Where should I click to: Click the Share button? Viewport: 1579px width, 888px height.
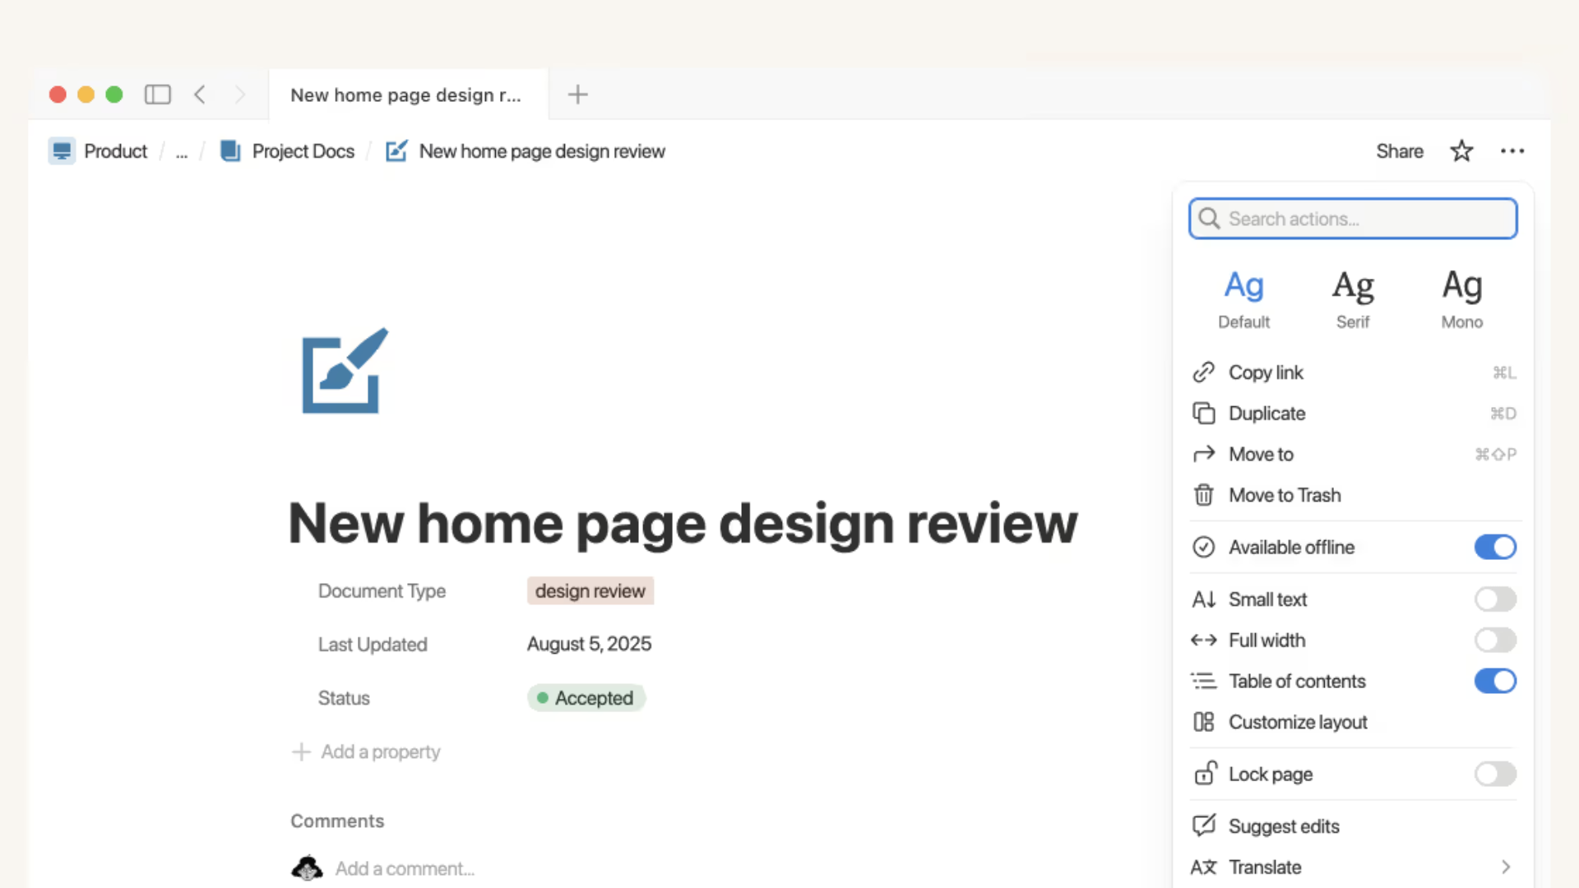tap(1399, 151)
